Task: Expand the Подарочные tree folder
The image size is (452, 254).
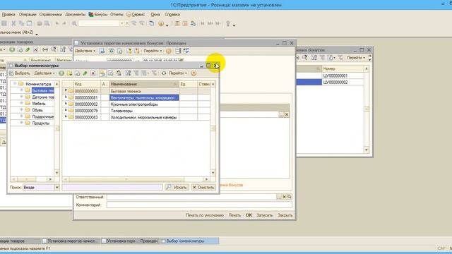Action: [21, 116]
